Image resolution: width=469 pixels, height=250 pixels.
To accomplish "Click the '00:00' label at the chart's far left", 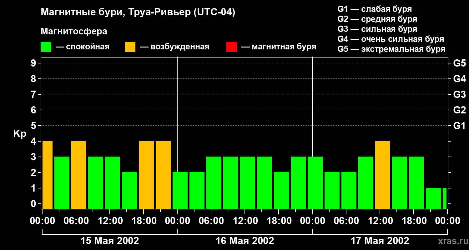I will (42, 221).
